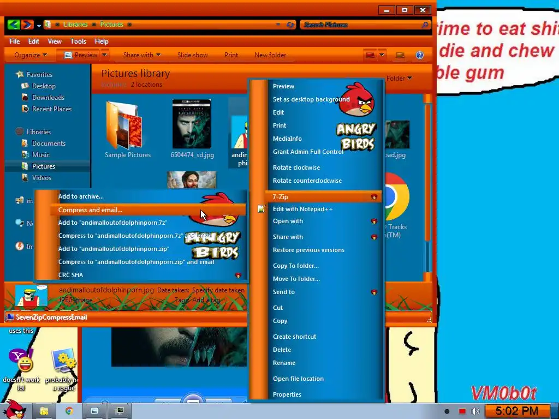Choose Rotate clockwise
The height and width of the screenshot is (419, 559).
pos(296,167)
